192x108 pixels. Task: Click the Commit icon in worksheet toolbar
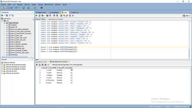(x=54, y=16)
